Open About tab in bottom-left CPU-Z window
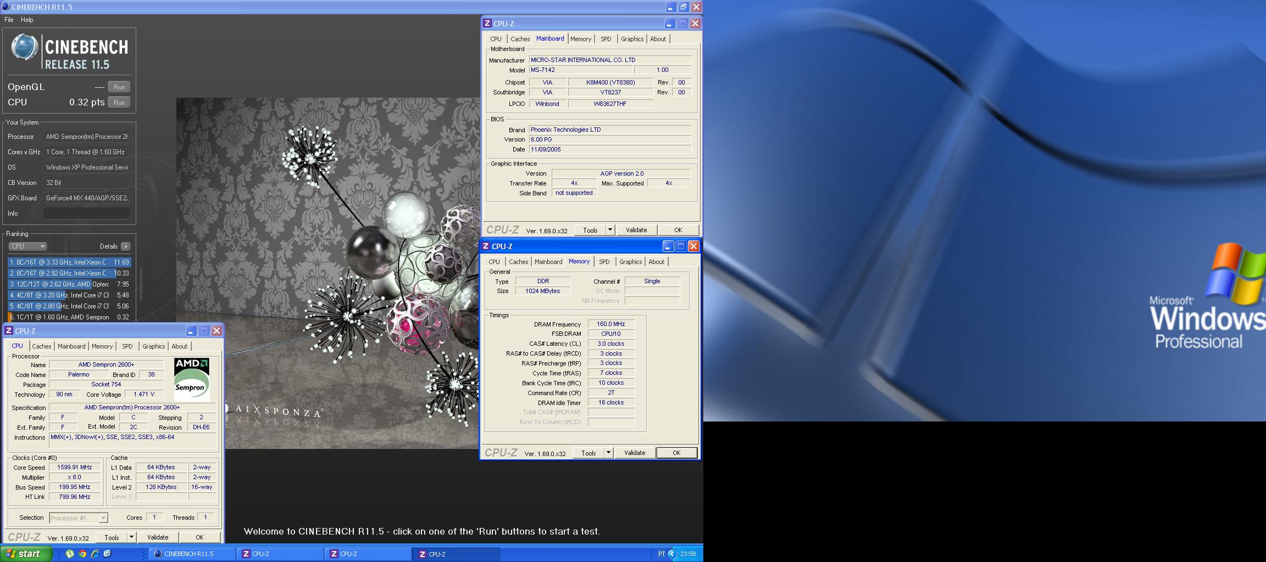 [x=179, y=346]
